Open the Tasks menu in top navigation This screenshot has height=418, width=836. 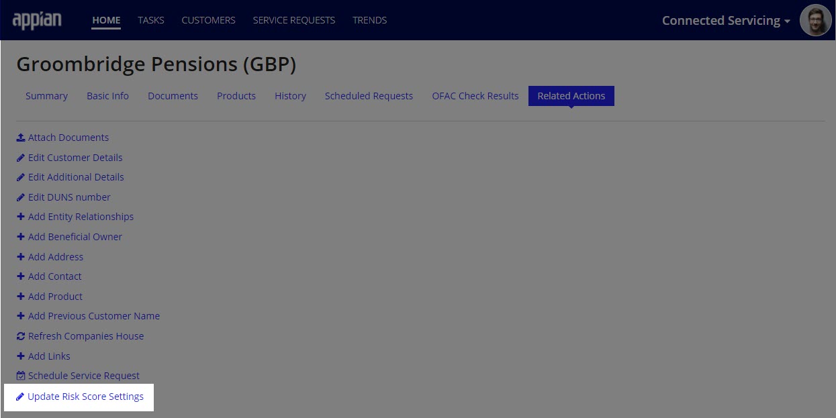click(x=150, y=20)
